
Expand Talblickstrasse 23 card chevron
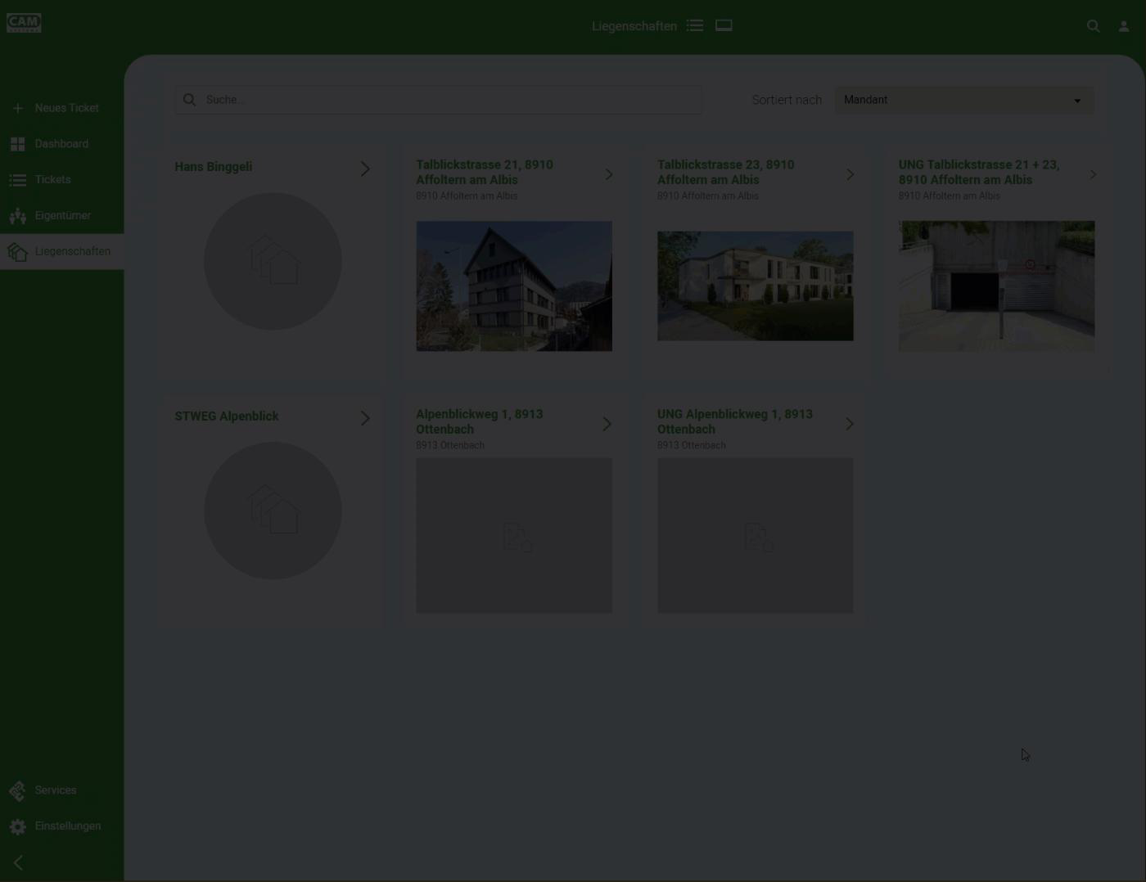pos(850,174)
